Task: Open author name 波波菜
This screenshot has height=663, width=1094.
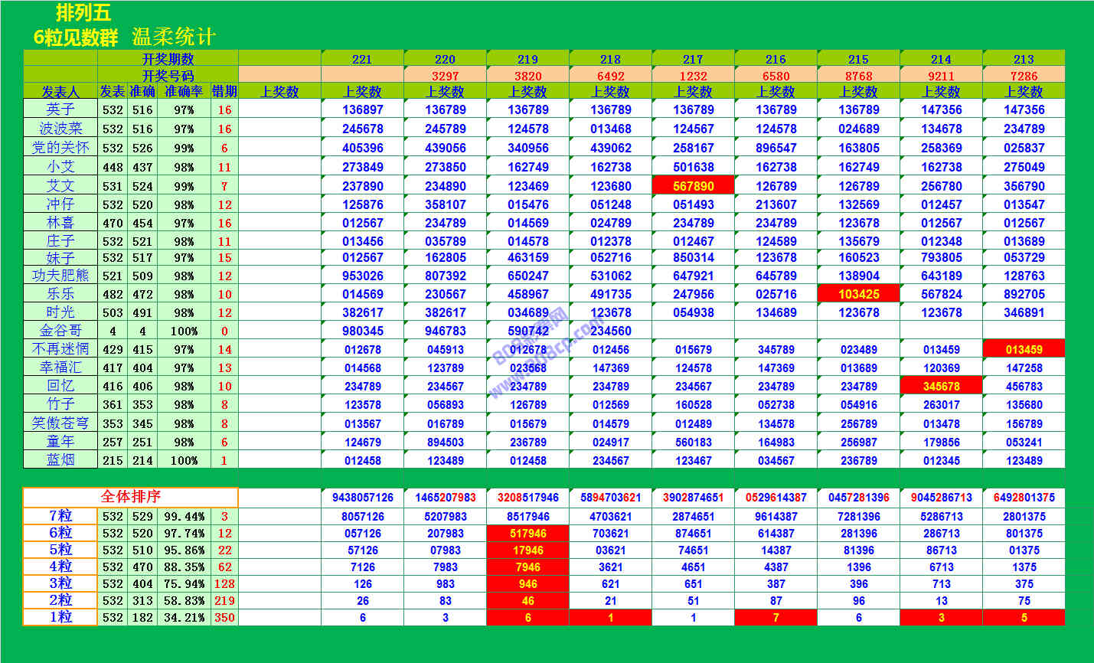Action: pos(60,129)
